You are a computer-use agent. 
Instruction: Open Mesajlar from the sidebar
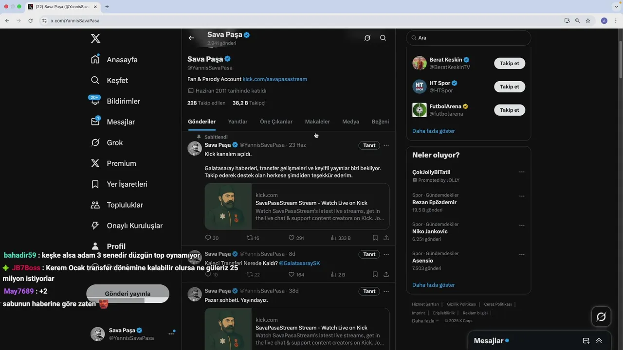tap(113, 122)
